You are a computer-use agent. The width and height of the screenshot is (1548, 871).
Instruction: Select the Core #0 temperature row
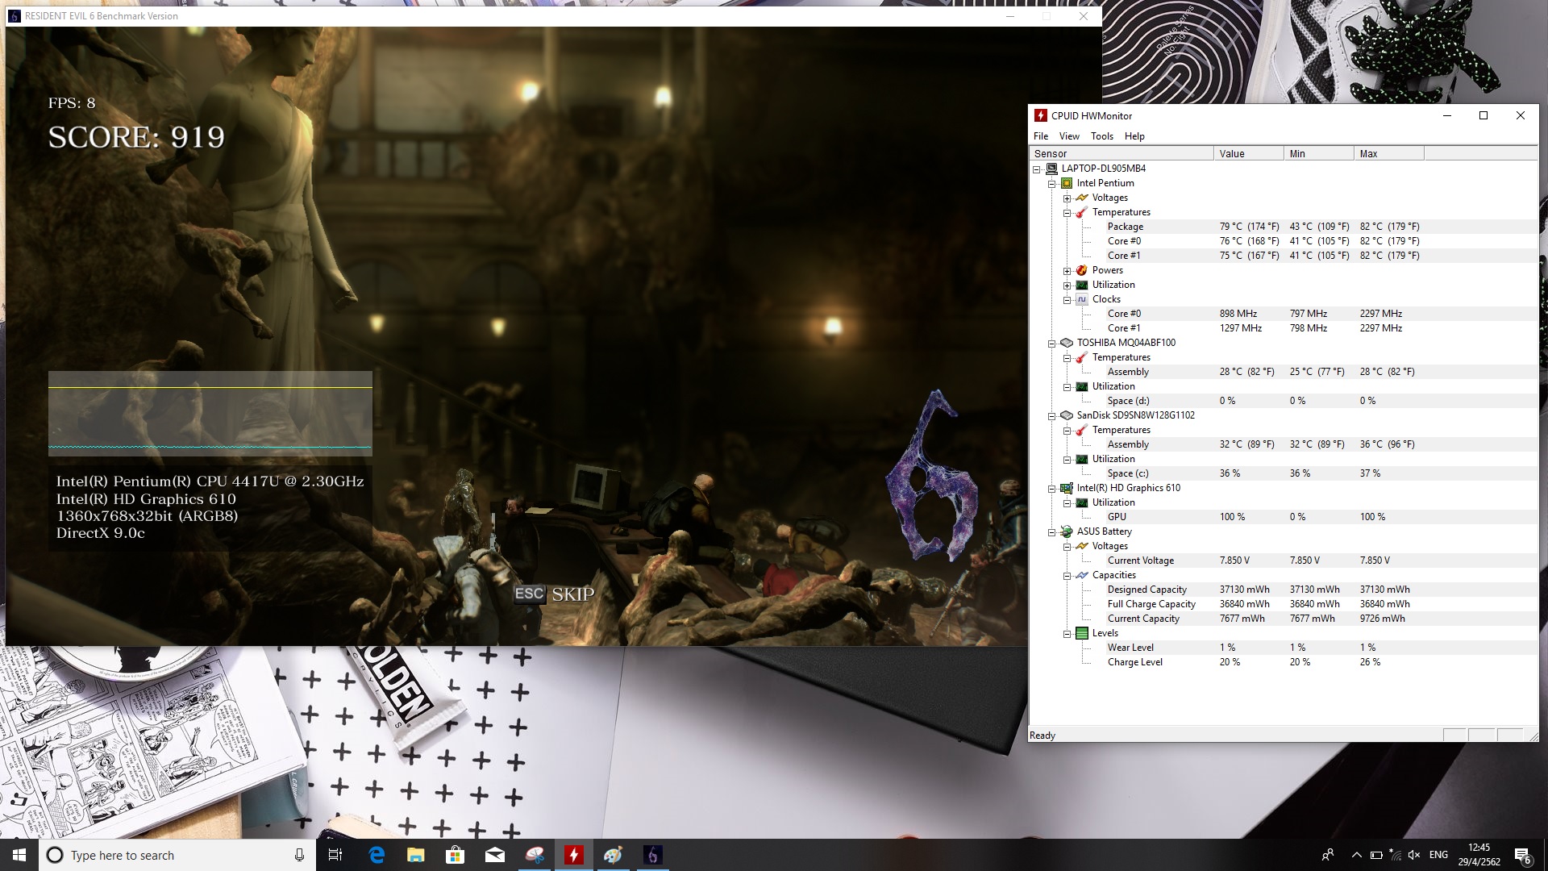click(1284, 241)
